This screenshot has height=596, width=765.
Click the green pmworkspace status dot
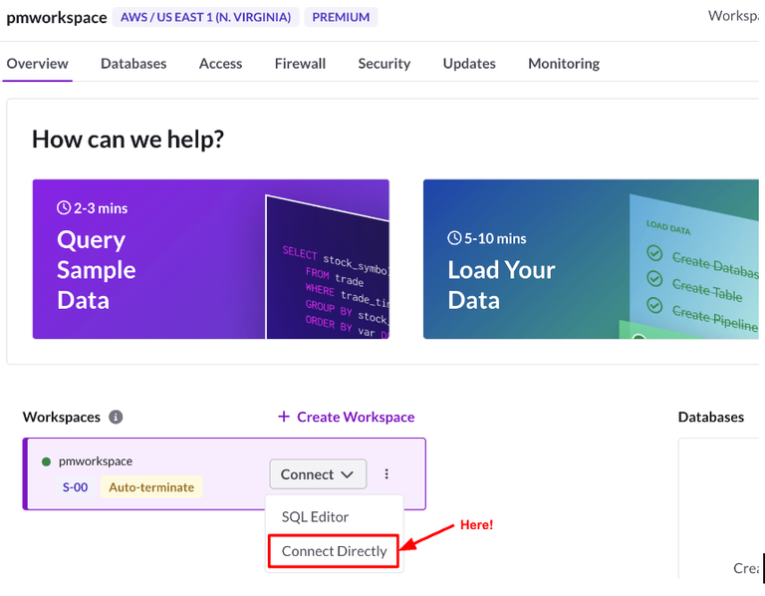pyautogui.click(x=46, y=461)
